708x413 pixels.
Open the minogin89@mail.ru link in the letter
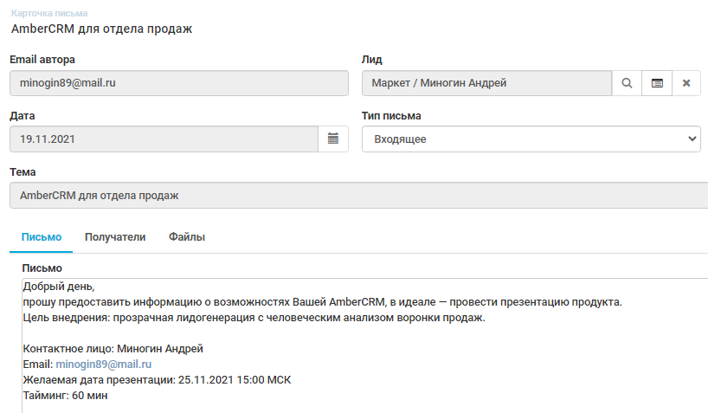[x=103, y=365]
